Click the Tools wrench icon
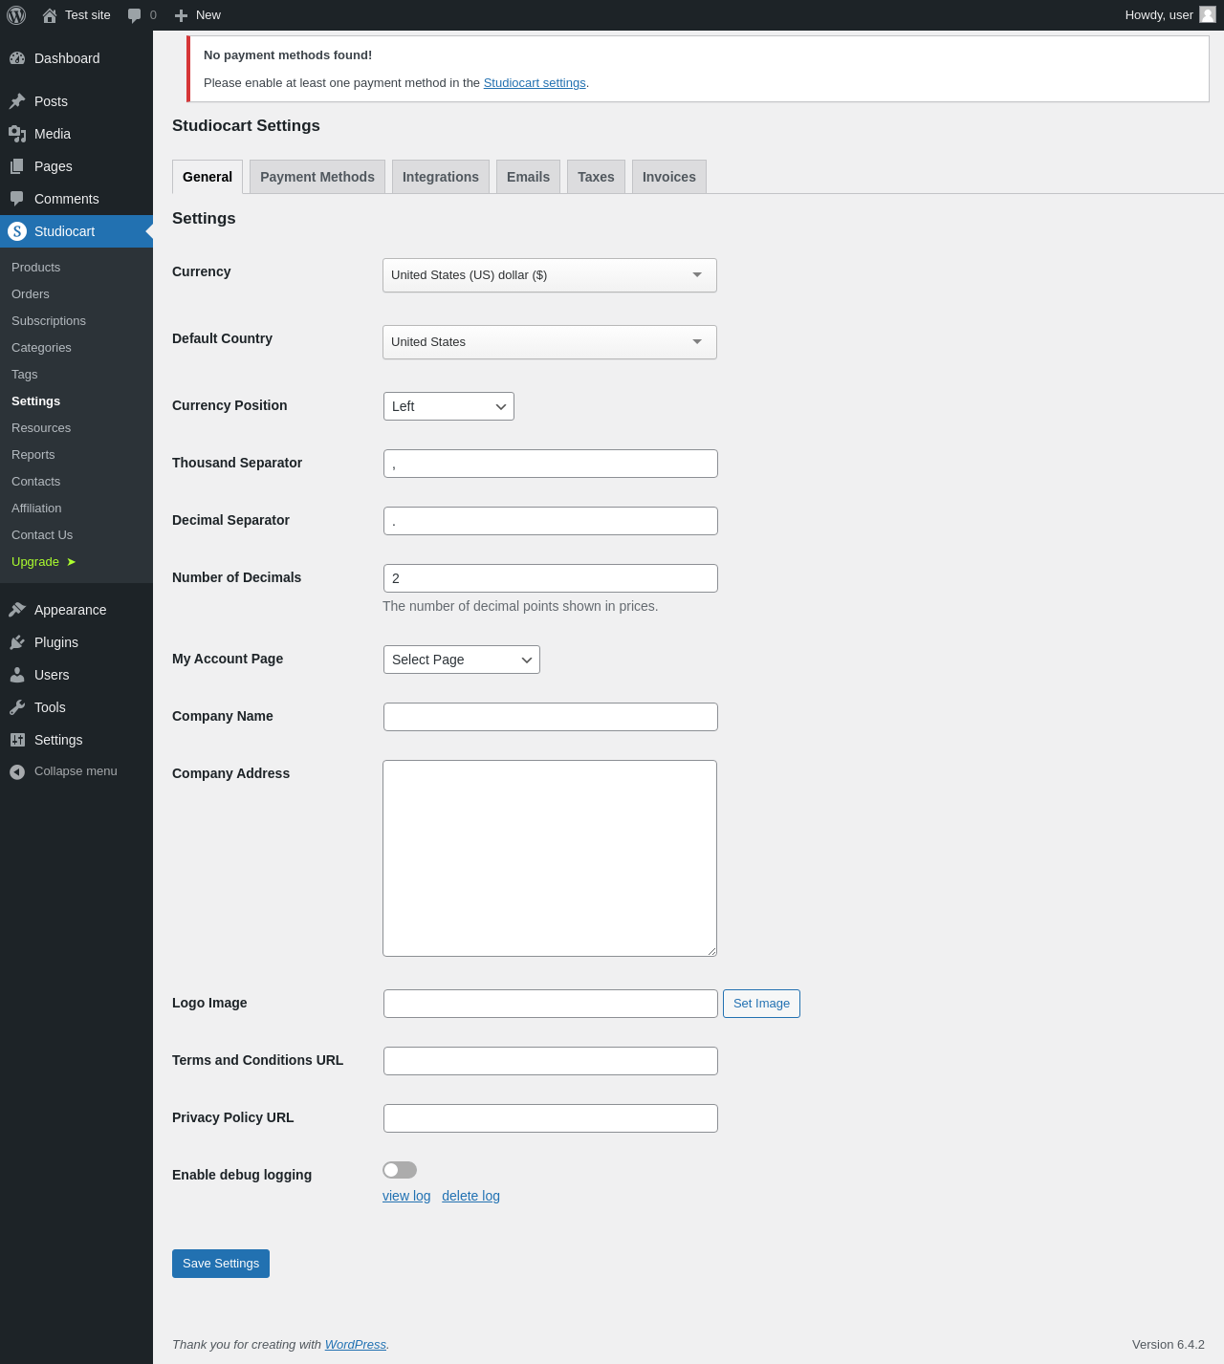This screenshot has height=1364, width=1224. click(17, 707)
